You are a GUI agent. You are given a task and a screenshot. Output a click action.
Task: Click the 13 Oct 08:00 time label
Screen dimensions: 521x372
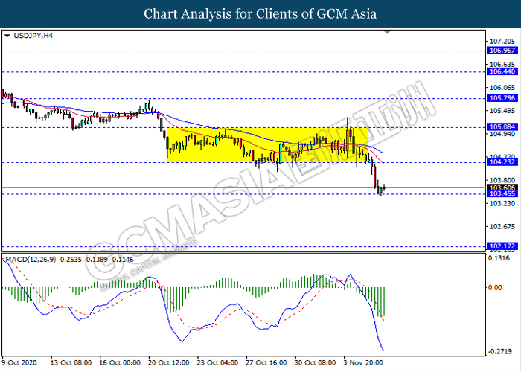point(71,362)
